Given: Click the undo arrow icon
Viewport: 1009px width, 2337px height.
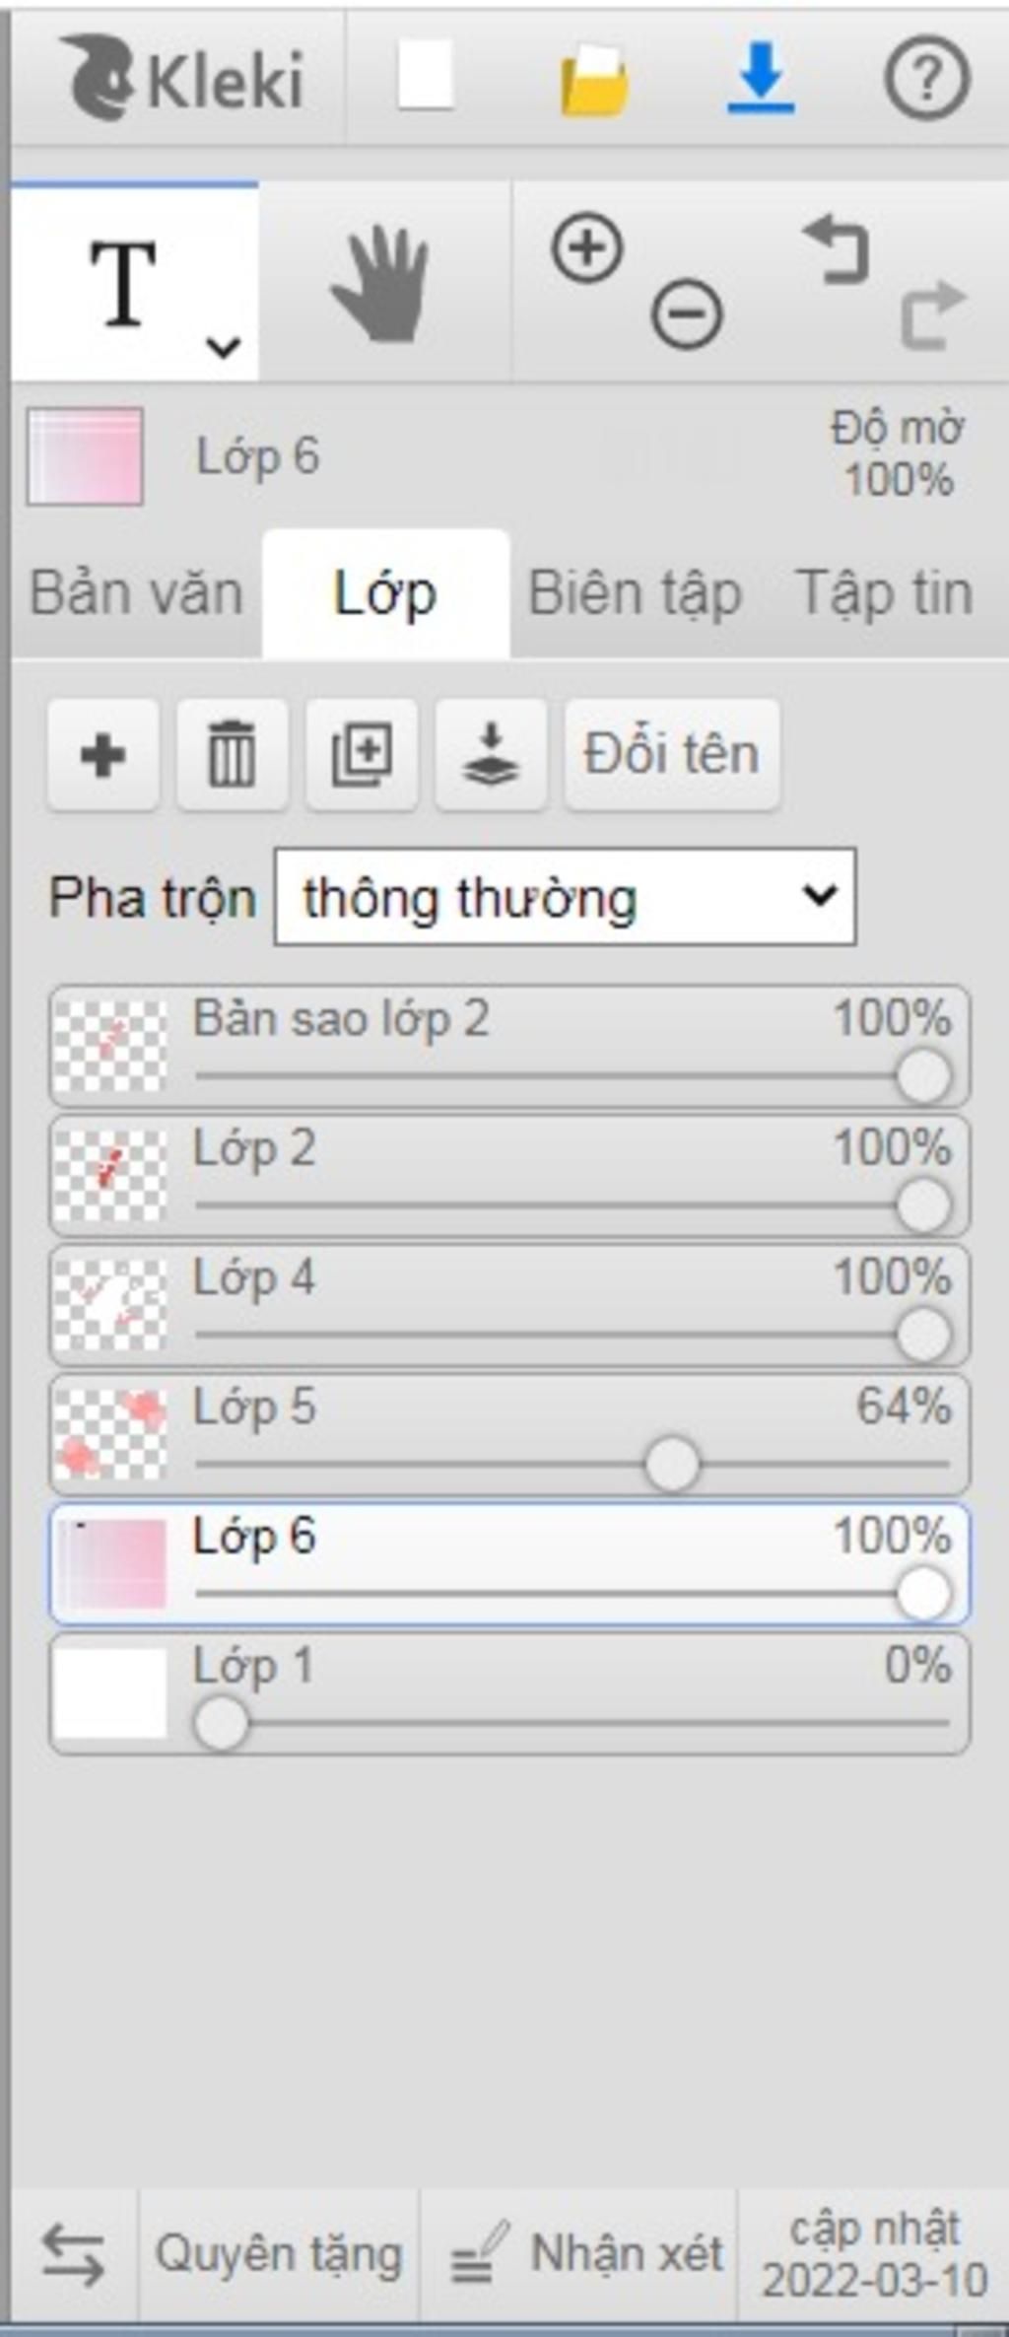Looking at the screenshot, I should click(x=837, y=250).
